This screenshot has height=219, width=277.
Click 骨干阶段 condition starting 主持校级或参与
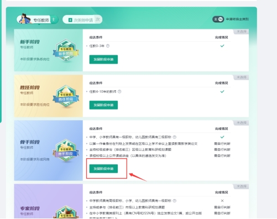point(130,149)
